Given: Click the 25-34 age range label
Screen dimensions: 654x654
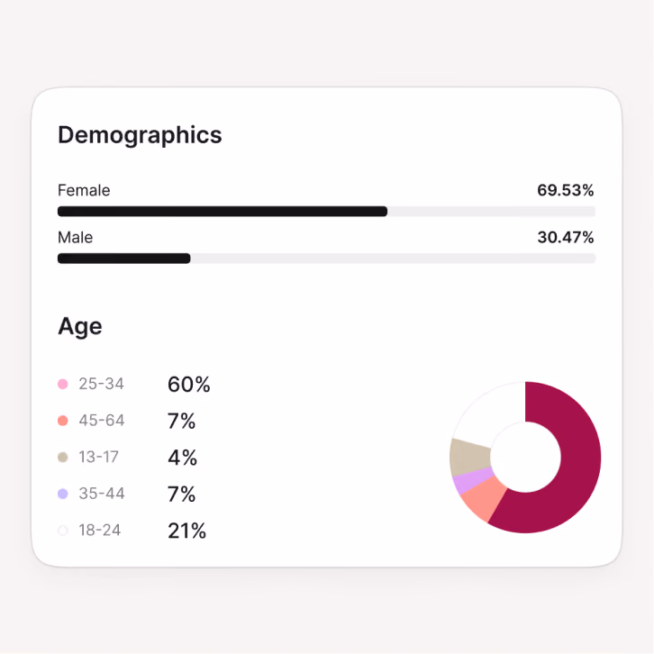Looking at the screenshot, I should (x=102, y=384).
